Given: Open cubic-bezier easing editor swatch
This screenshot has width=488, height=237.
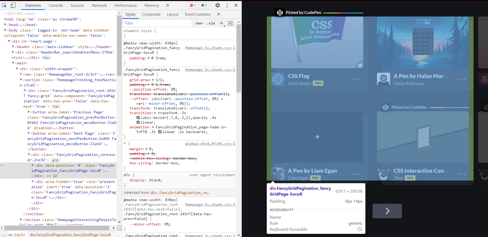Looking at the screenshot, I should [138, 118].
